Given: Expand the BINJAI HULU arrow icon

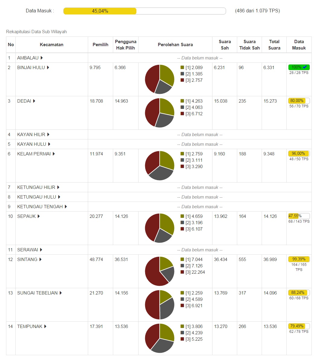Looking at the screenshot, I should coord(48,68).
